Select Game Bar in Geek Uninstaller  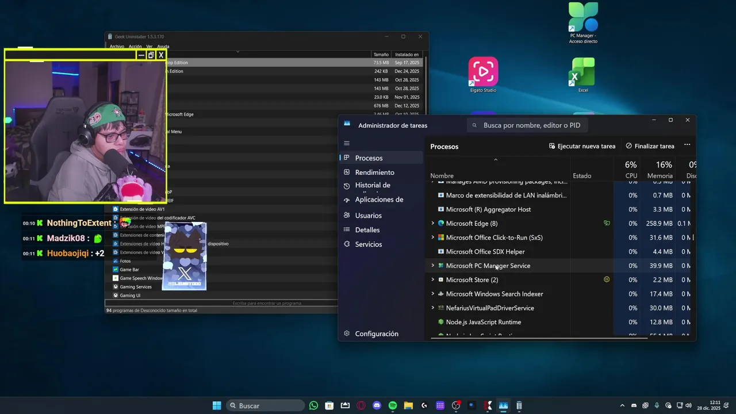129,270
